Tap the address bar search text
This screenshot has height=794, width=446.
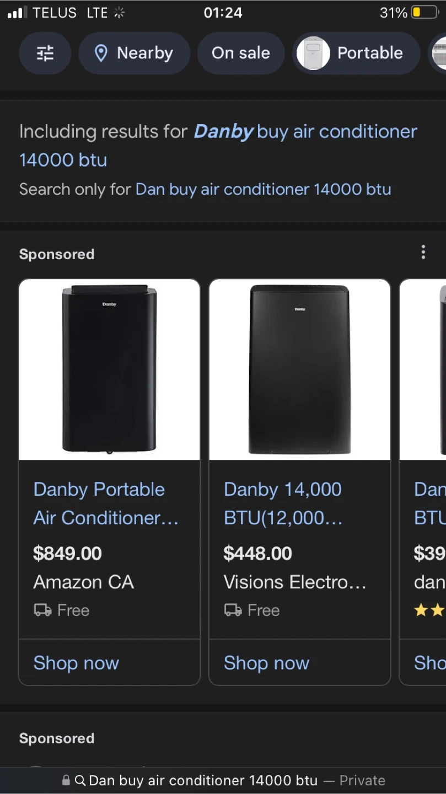(203, 781)
